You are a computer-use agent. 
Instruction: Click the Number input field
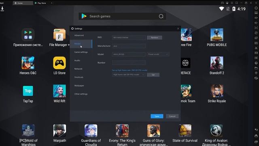pos(129,62)
